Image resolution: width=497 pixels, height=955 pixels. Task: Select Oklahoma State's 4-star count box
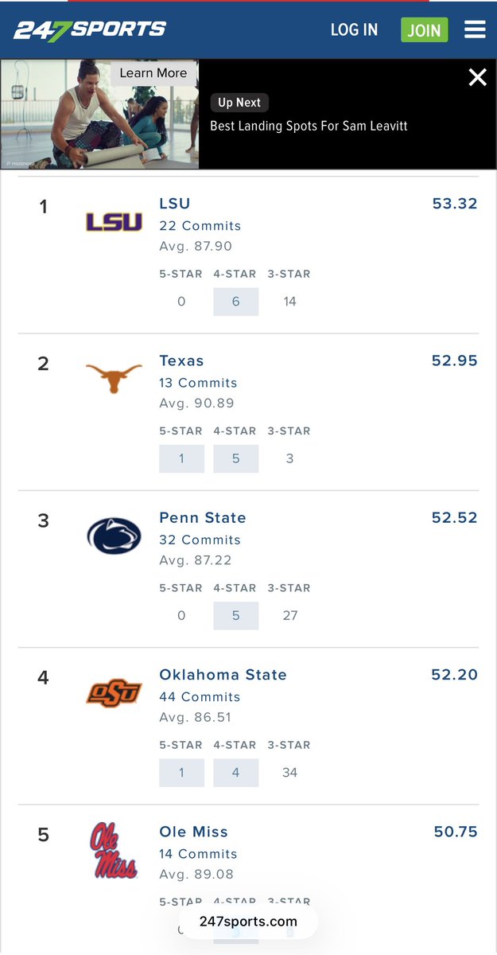[235, 773]
